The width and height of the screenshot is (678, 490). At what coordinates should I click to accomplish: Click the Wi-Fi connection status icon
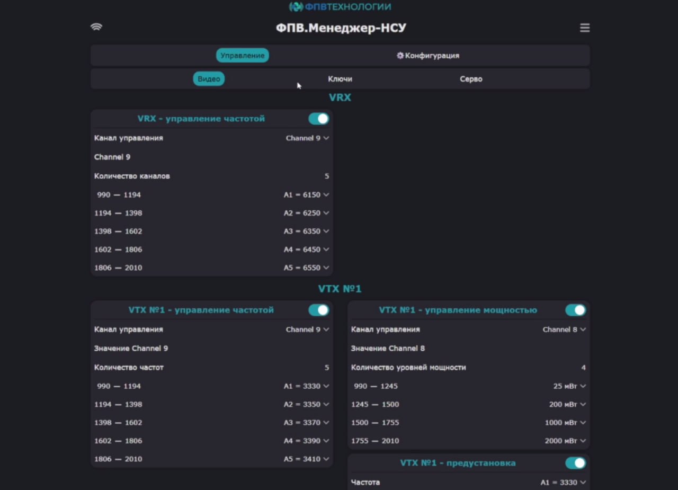(x=96, y=27)
